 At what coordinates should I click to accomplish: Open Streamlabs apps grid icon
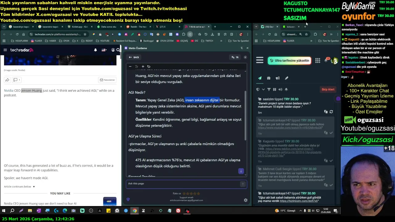coord(318,60)
